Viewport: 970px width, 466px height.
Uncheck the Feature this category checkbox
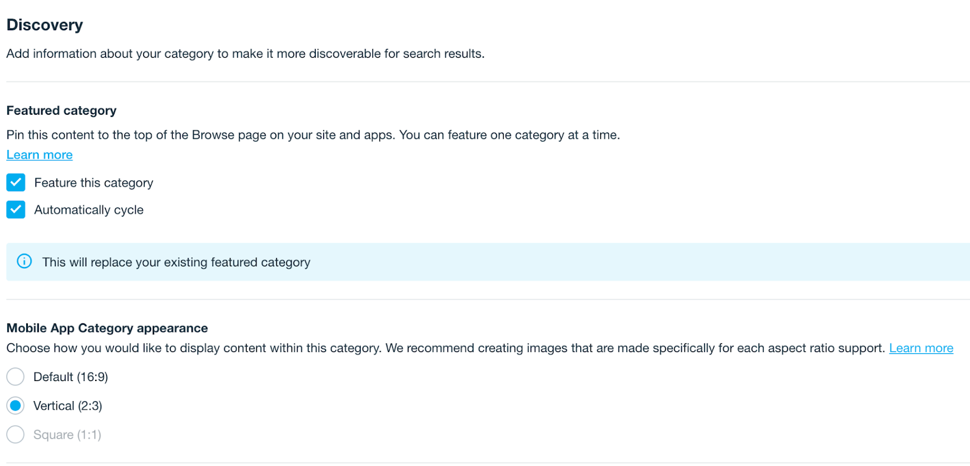coord(16,183)
